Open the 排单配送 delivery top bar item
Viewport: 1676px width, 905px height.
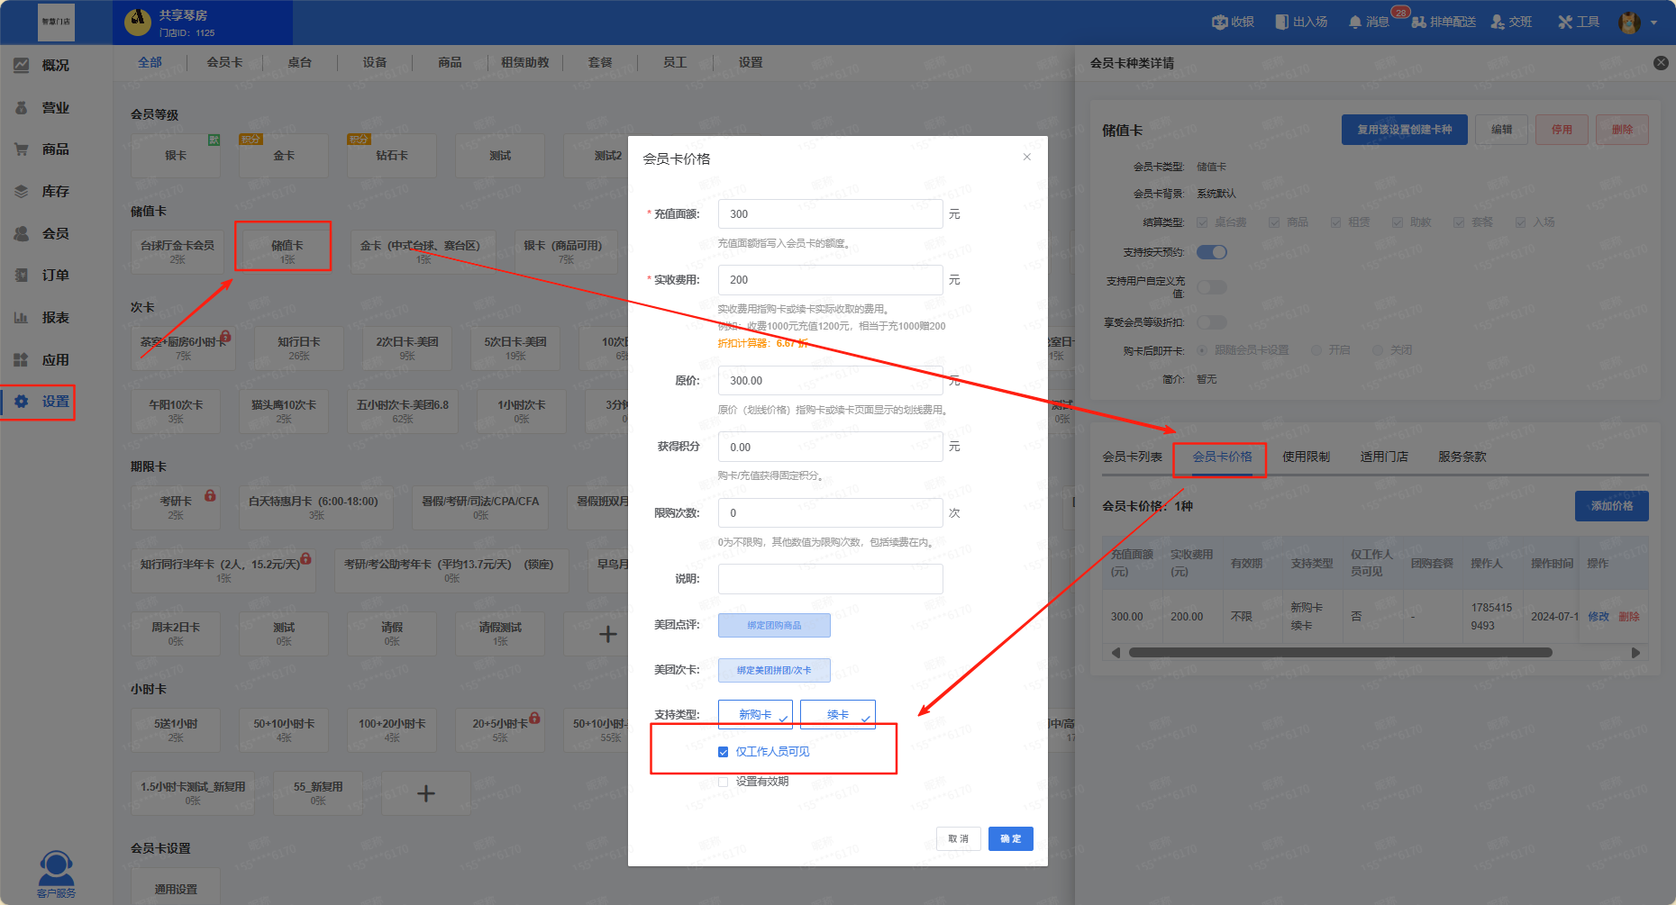[1444, 22]
